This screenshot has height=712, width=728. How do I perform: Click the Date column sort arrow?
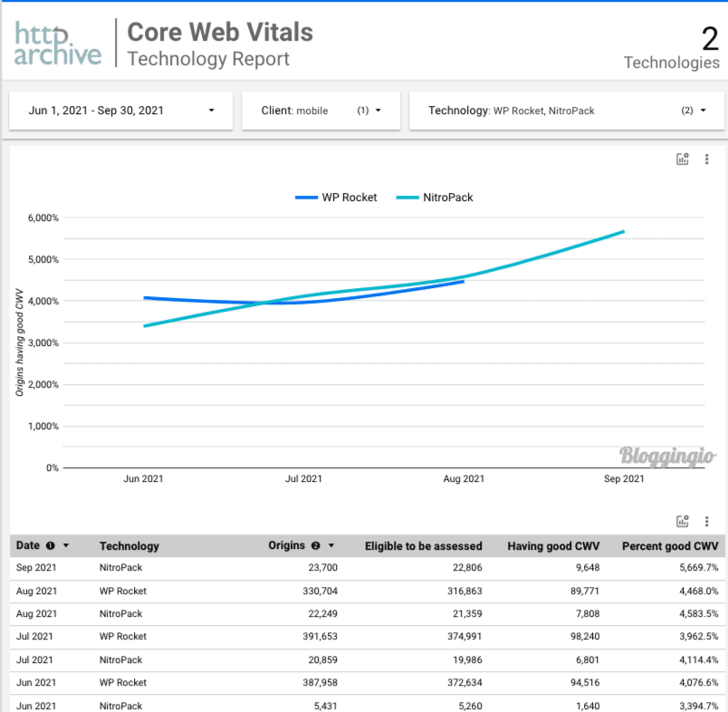point(66,545)
